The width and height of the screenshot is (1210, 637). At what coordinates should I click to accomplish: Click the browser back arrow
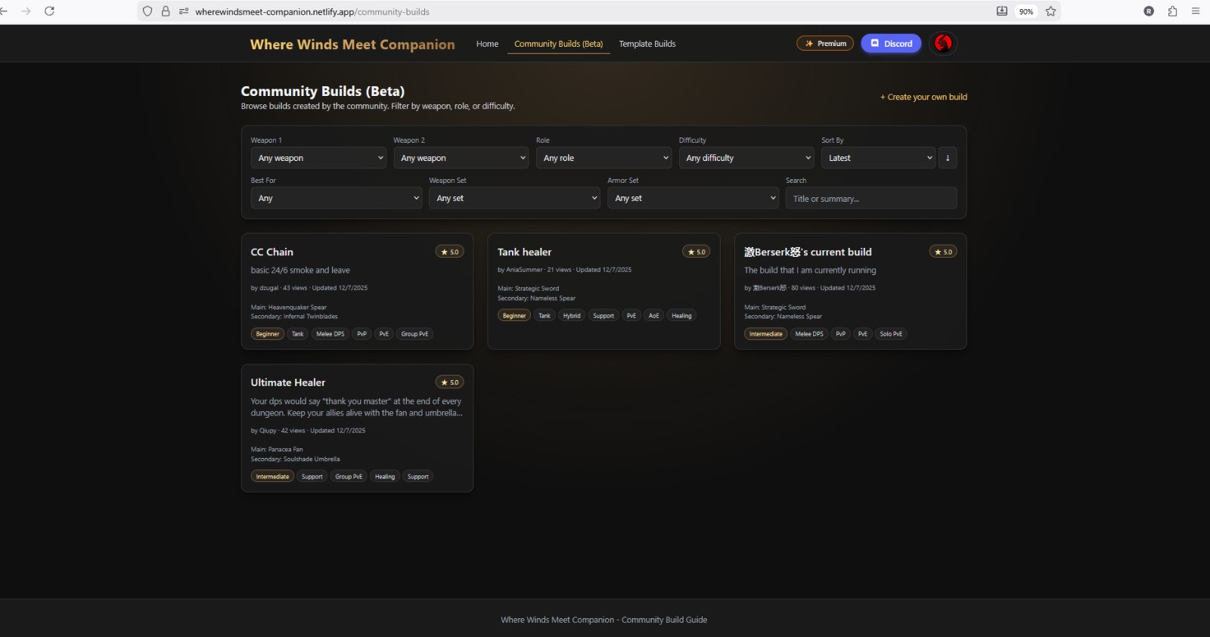click(x=4, y=11)
